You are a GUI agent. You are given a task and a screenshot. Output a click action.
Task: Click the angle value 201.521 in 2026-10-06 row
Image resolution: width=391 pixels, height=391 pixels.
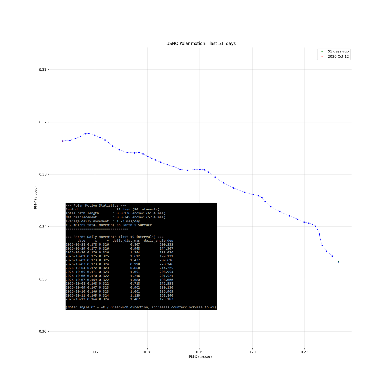[x=167, y=276]
